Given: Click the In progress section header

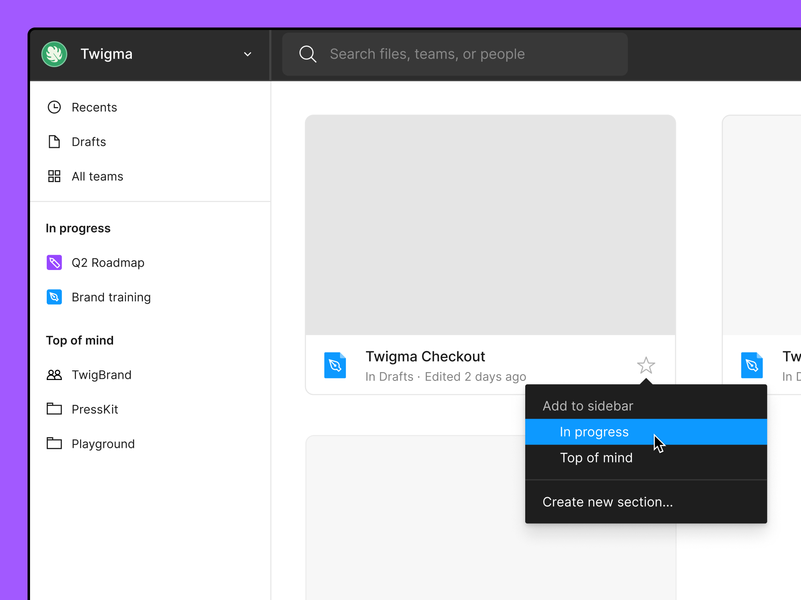Looking at the screenshot, I should coord(78,228).
